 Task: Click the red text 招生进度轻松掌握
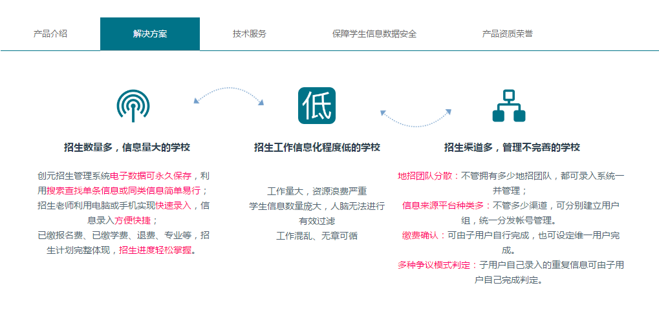155,250
